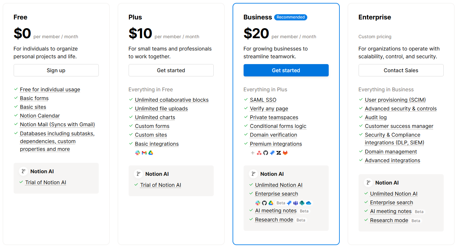Image resolution: width=457 pixels, height=248 pixels.
Task: Click the Microsoft Teams icon under Enterprise search
Action: pyautogui.click(x=296, y=203)
